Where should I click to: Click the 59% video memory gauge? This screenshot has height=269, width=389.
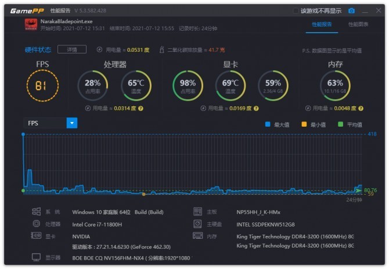click(x=273, y=85)
